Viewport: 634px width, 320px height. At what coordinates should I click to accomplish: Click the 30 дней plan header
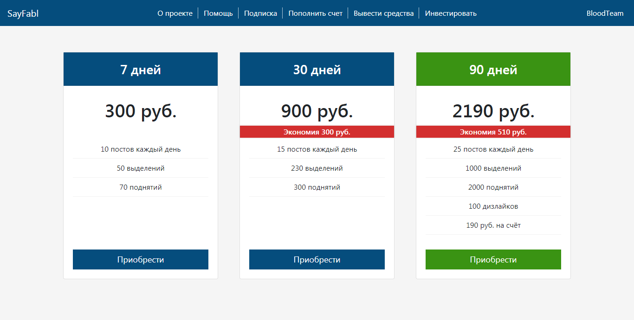(x=317, y=69)
